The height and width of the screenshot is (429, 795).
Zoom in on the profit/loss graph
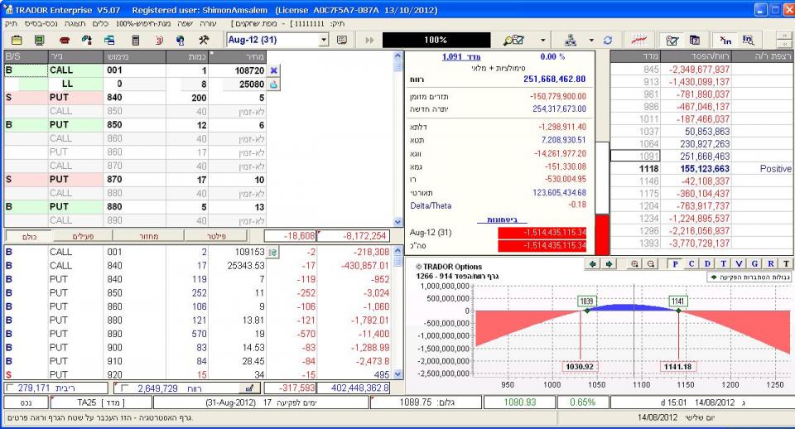tap(635, 264)
